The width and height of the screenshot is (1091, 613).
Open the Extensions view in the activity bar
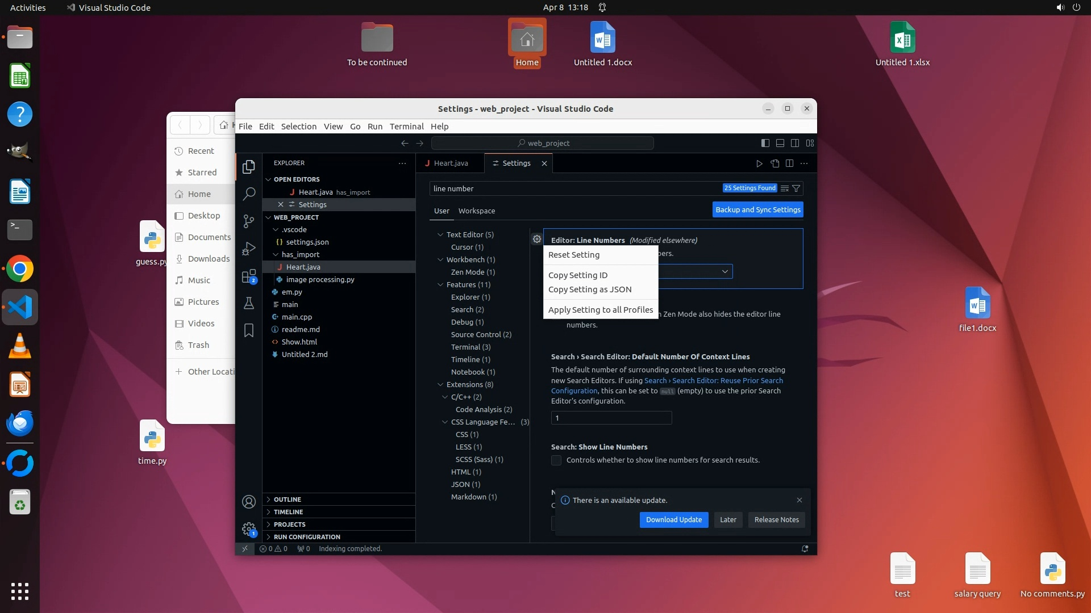(248, 276)
